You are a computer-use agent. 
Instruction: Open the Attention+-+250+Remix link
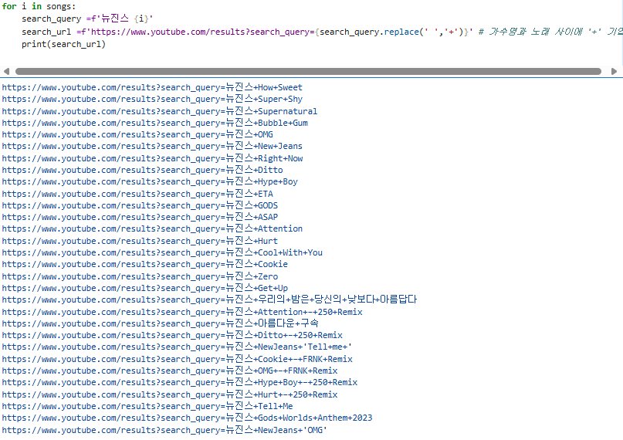(x=182, y=312)
